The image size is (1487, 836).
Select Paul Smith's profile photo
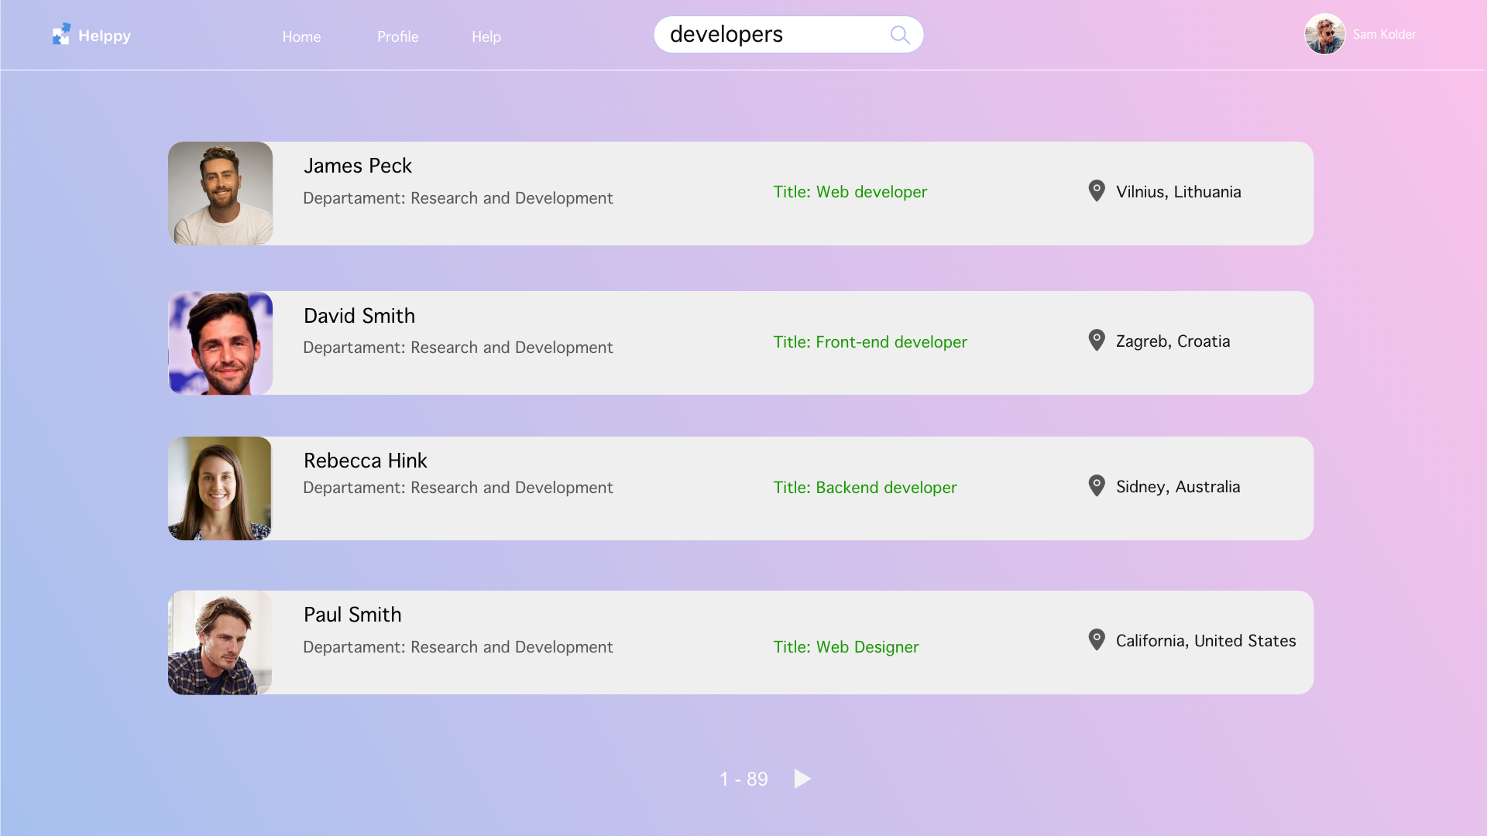[x=220, y=642]
